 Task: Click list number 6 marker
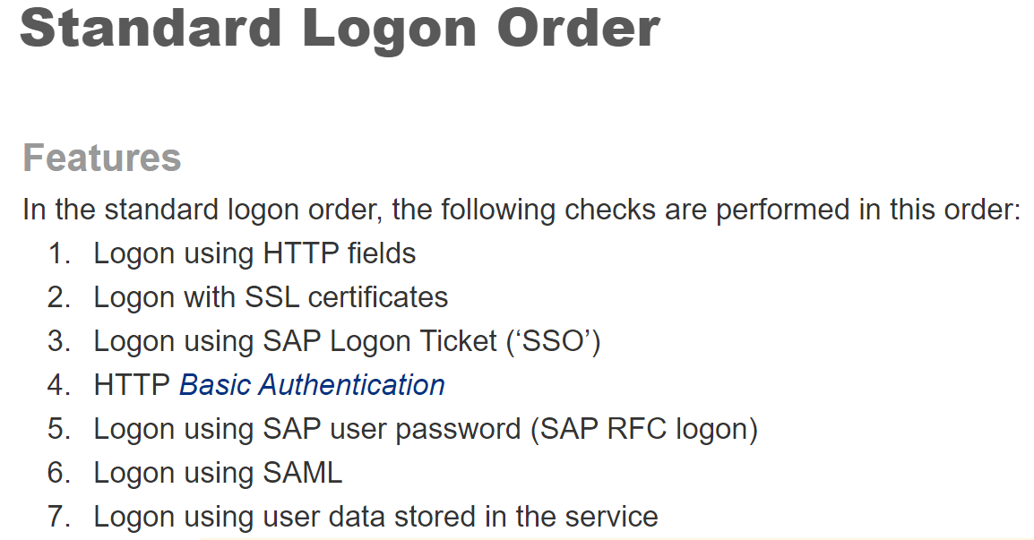point(59,473)
